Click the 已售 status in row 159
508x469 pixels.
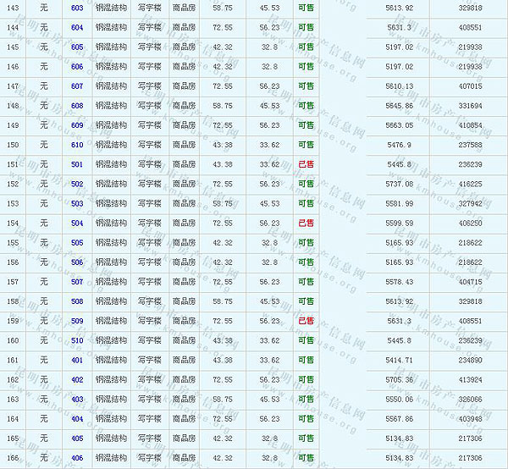click(x=306, y=321)
